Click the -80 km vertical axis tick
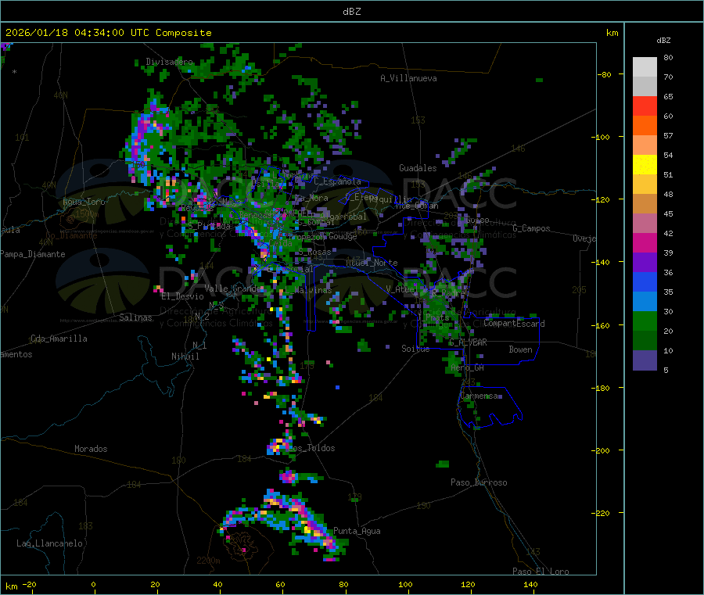This screenshot has width=704, height=595. pyautogui.click(x=604, y=74)
